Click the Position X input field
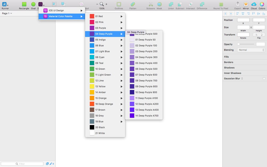 pyautogui.click(x=243, y=20)
